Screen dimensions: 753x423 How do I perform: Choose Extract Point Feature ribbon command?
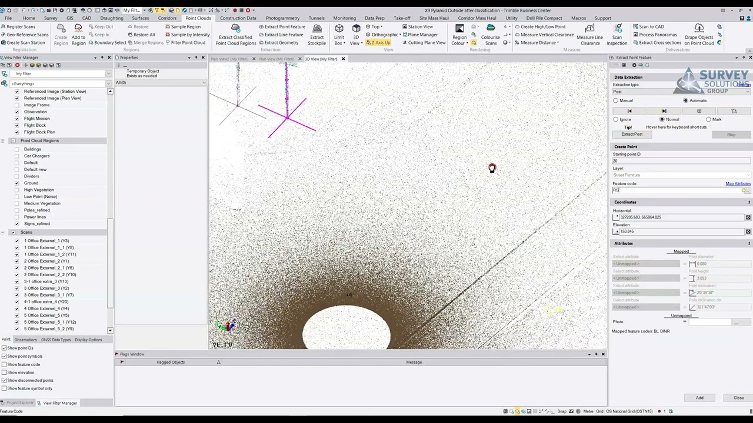click(282, 26)
